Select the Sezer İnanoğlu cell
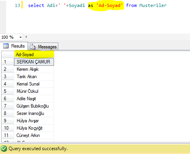190x154 pixels. (x=34, y=113)
